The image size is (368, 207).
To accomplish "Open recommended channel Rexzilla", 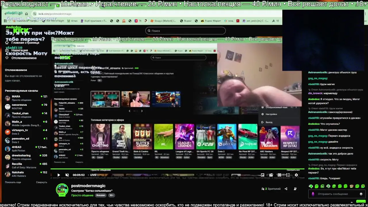I will click(x=26, y=166).
